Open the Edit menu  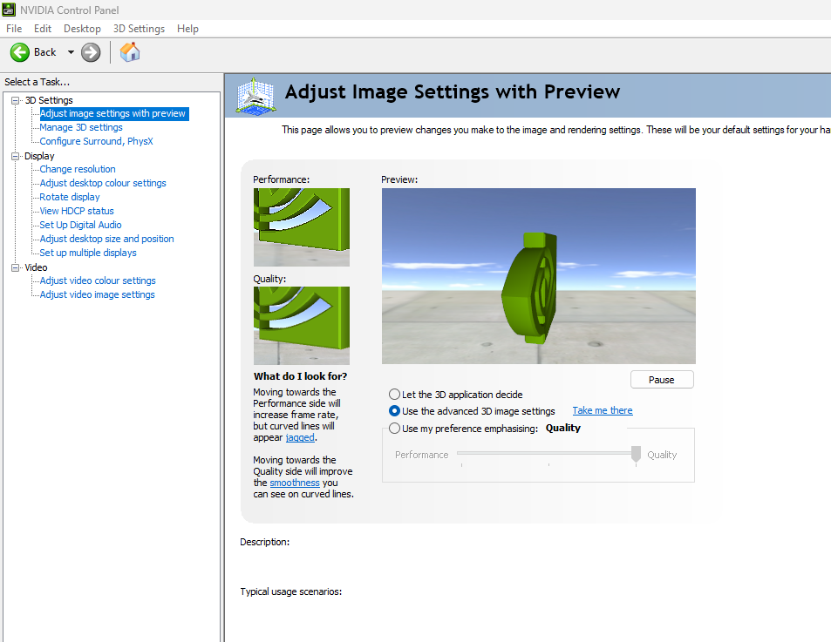coord(43,29)
